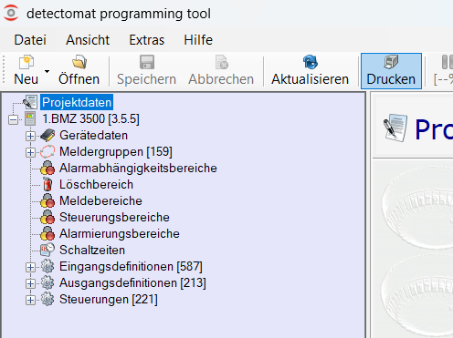Click the Steuerungsbereiche colored balls icon
This screenshot has height=338, width=453.
tap(47, 217)
